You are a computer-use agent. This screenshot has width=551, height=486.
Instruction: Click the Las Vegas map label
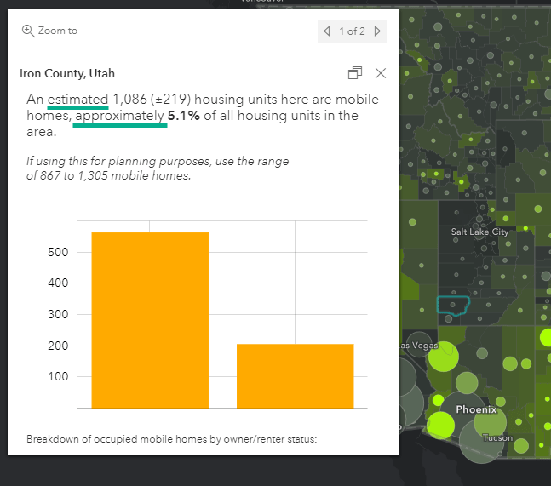point(417,345)
